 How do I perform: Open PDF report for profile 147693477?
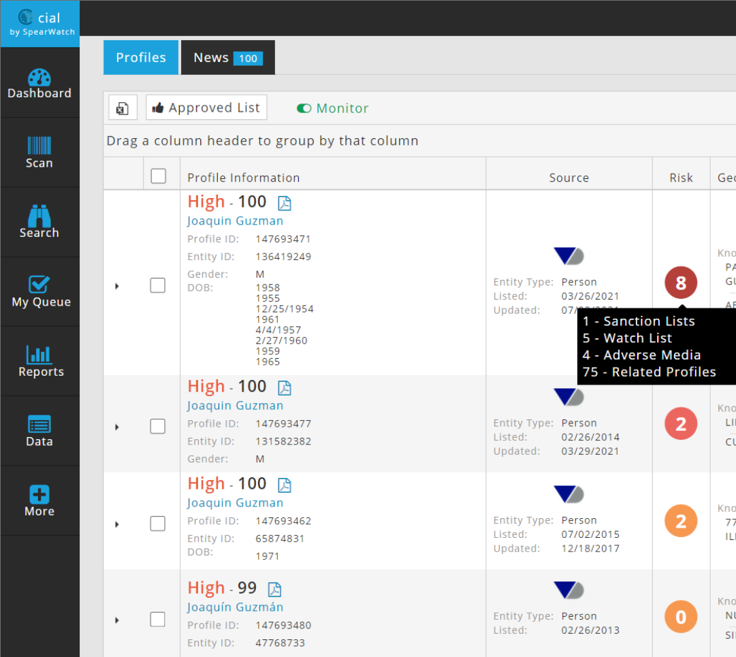285,387
